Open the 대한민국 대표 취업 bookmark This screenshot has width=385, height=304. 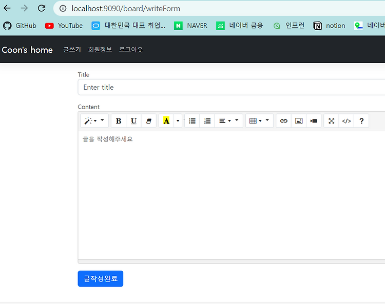[128, 26]
